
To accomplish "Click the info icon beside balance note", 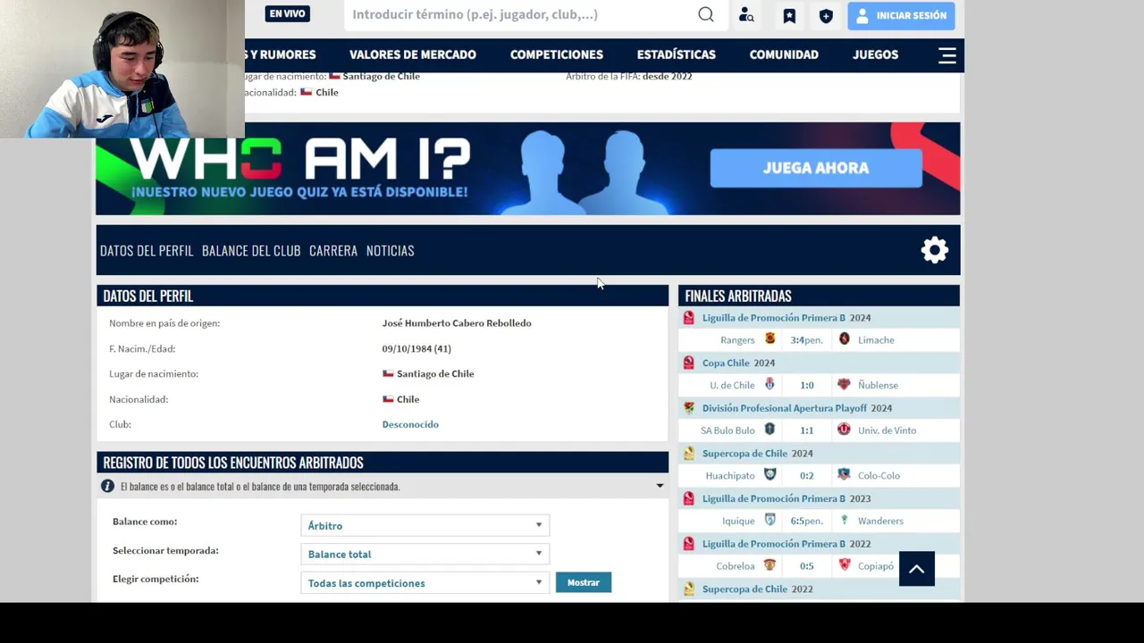I will click(x=107, y=486).
